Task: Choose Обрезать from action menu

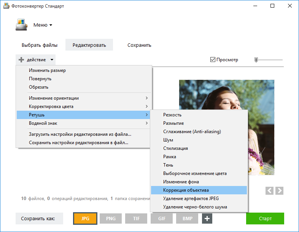Action: coord(84,87)
